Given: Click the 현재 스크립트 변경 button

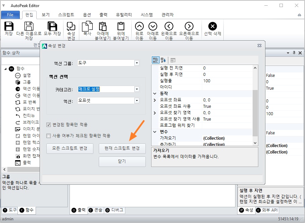Looking at the screenshot, I should tap(122, 148).
